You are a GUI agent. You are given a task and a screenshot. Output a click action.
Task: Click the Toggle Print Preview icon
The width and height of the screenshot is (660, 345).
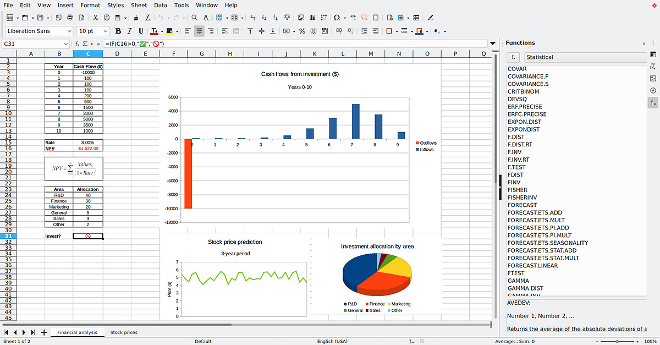[x=81, y=18]
